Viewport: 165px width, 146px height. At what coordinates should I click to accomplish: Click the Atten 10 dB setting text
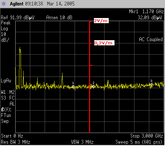[59, 17]
